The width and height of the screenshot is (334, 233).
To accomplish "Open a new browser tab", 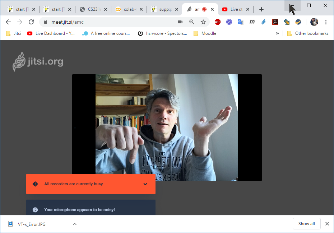I will 261,9.
